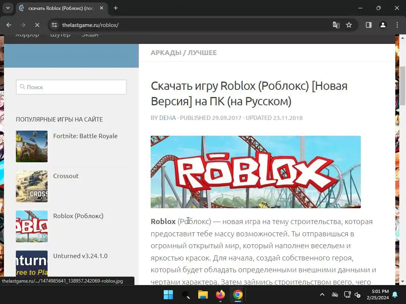Click the Crossout thumbnail image

pos(32,186)
